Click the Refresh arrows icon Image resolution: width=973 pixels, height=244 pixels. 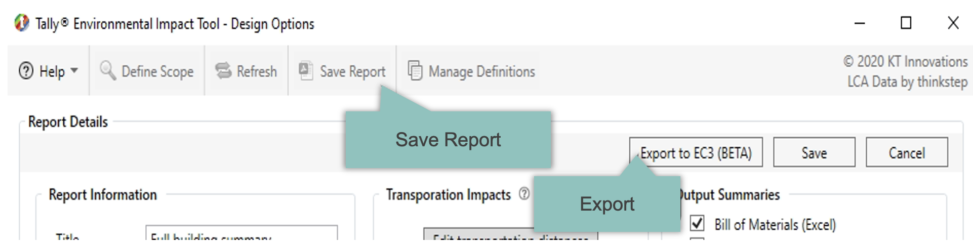[x=223, y=71]
